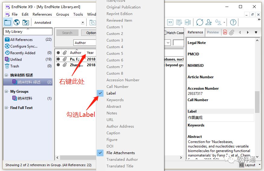
Task: Click the toolbar overflow chevron
Action: (259, 20)
